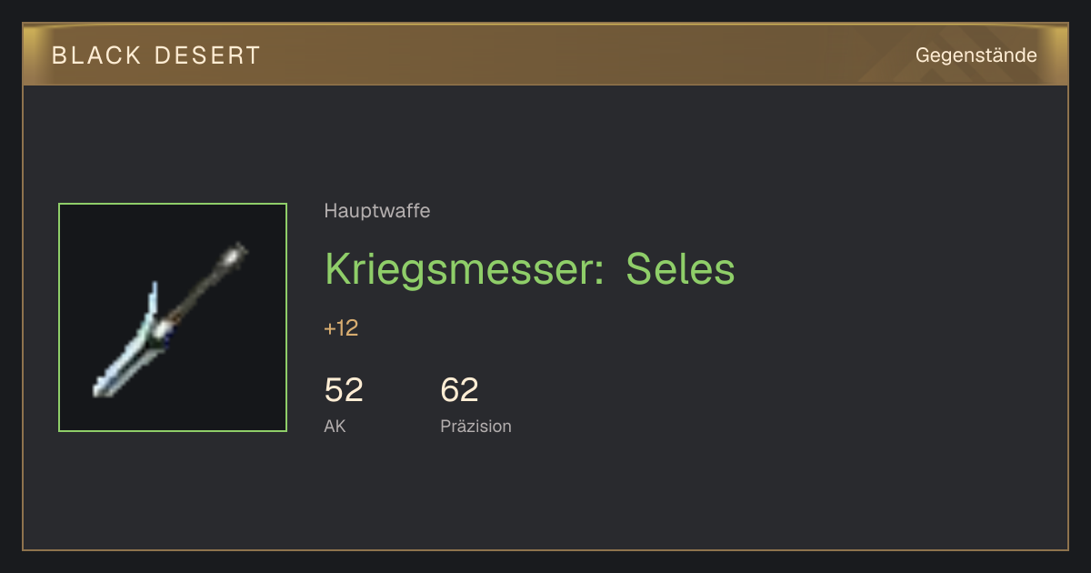Click the AK stat label
This screenshot has height=573, width=1091.
335,426
